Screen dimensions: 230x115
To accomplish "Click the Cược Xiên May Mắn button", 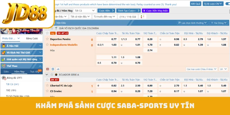I will [156, 11].
